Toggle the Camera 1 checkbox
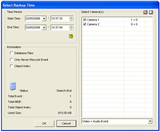160x132 pixels. [x=85, y=20]
